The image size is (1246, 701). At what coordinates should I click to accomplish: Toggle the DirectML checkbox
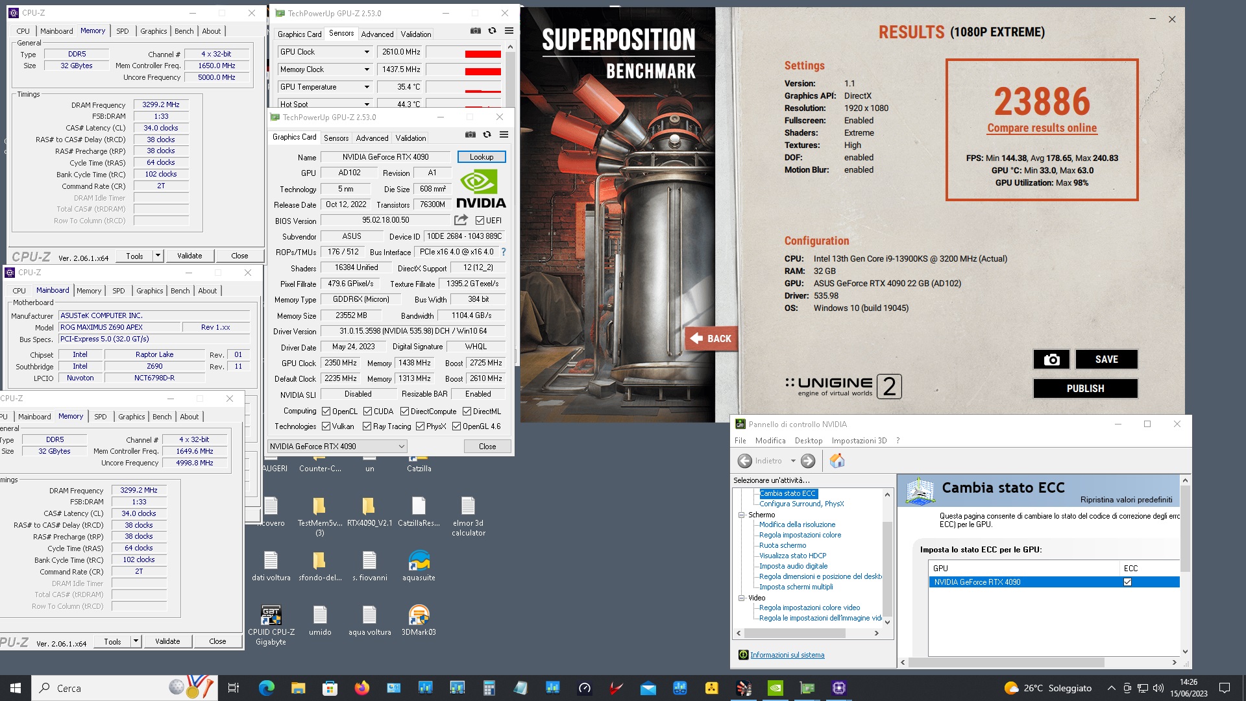pos(467,411)
